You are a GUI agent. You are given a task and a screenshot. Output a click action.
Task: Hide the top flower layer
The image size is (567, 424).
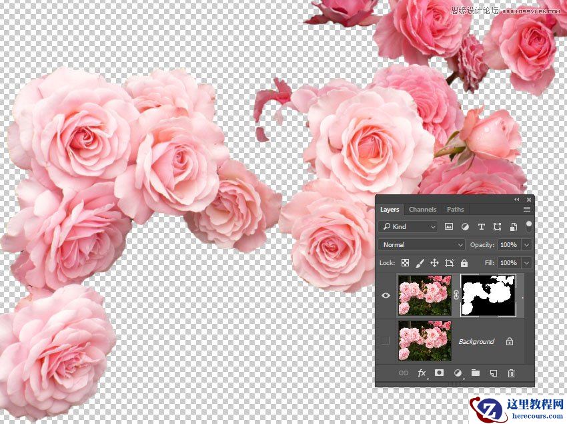tap(384, 294)
